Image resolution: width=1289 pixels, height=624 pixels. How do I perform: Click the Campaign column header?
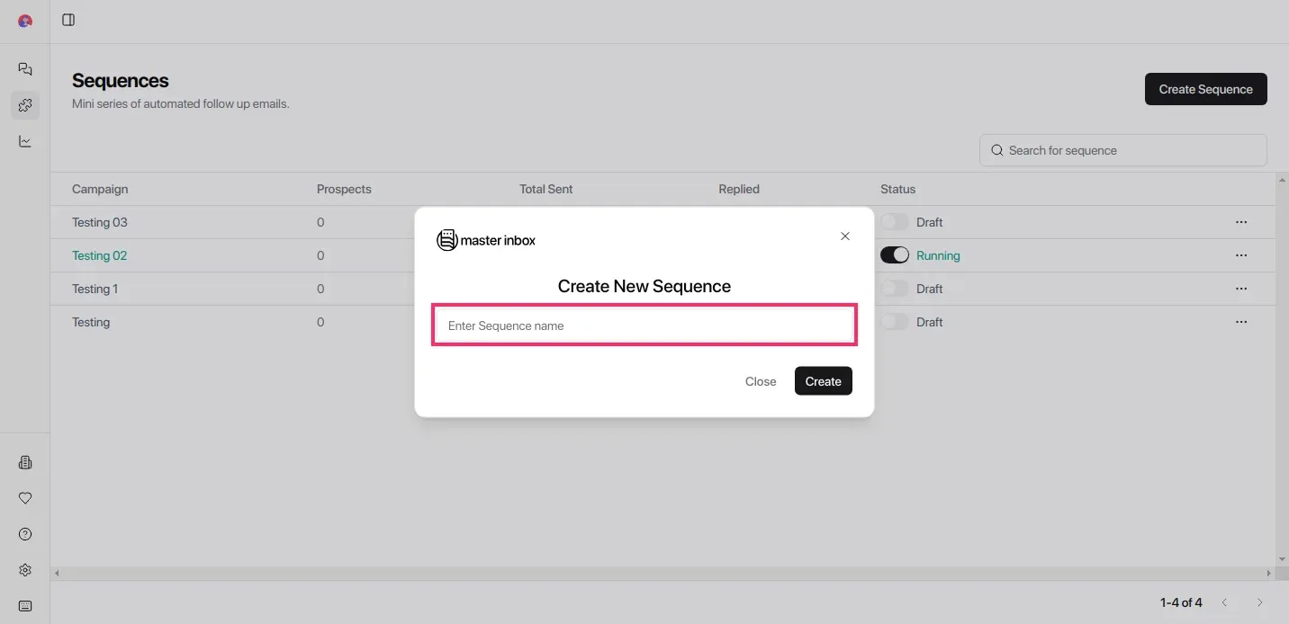pyautogui.click(x=100, y=189)
